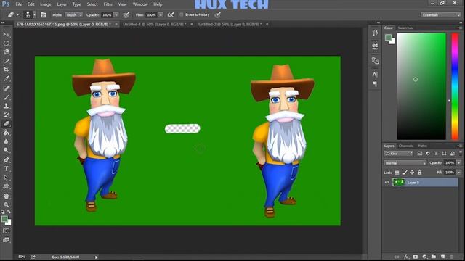Image resolution: width=465 pixels, height=261 pixels.
Task: Select the Zoom tool in toolbox
Action: [7, 204]
